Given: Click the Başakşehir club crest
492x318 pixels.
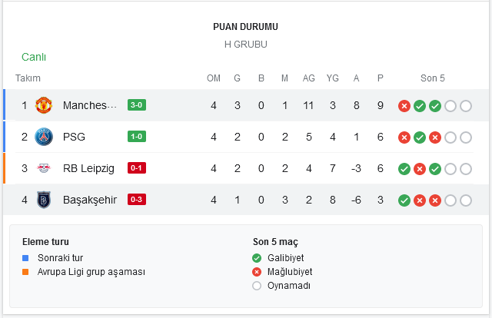Looking at the screenshot, I should click(44, 200).
